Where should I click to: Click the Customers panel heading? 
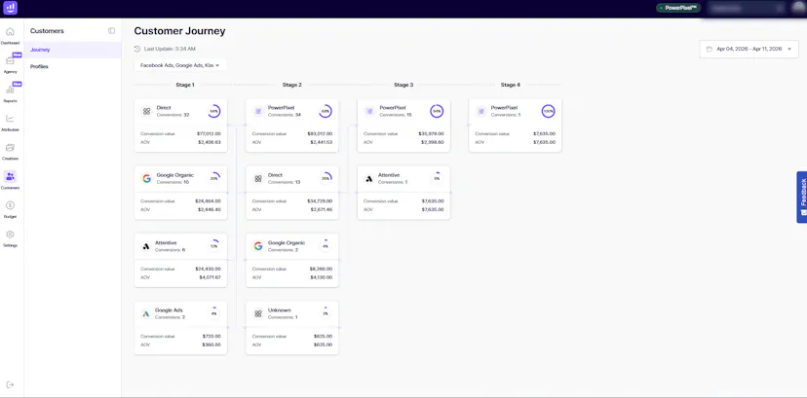47,31
